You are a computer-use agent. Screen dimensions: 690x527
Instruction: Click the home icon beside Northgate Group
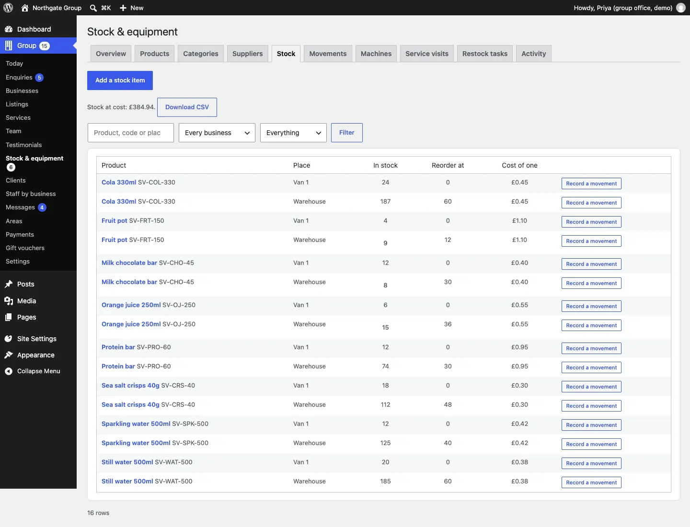(25, 8)
